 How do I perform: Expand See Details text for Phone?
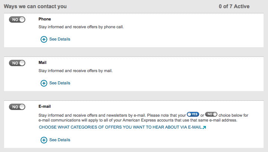[x=60, y=39]
